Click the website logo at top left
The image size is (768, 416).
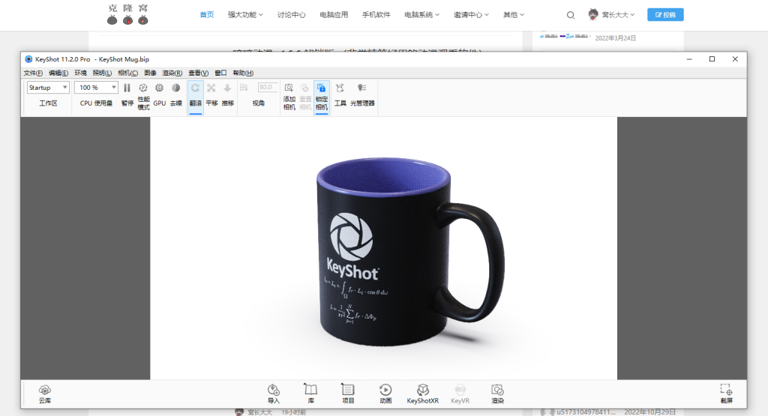coord(127,14)
